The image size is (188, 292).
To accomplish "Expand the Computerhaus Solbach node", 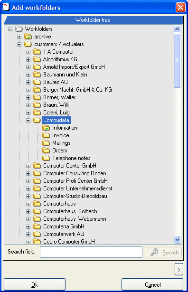I will (x=28, y=212).
